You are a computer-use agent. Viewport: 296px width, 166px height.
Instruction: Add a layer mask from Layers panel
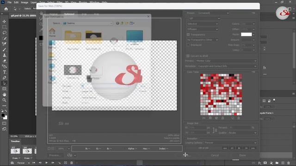pos(265,163)
